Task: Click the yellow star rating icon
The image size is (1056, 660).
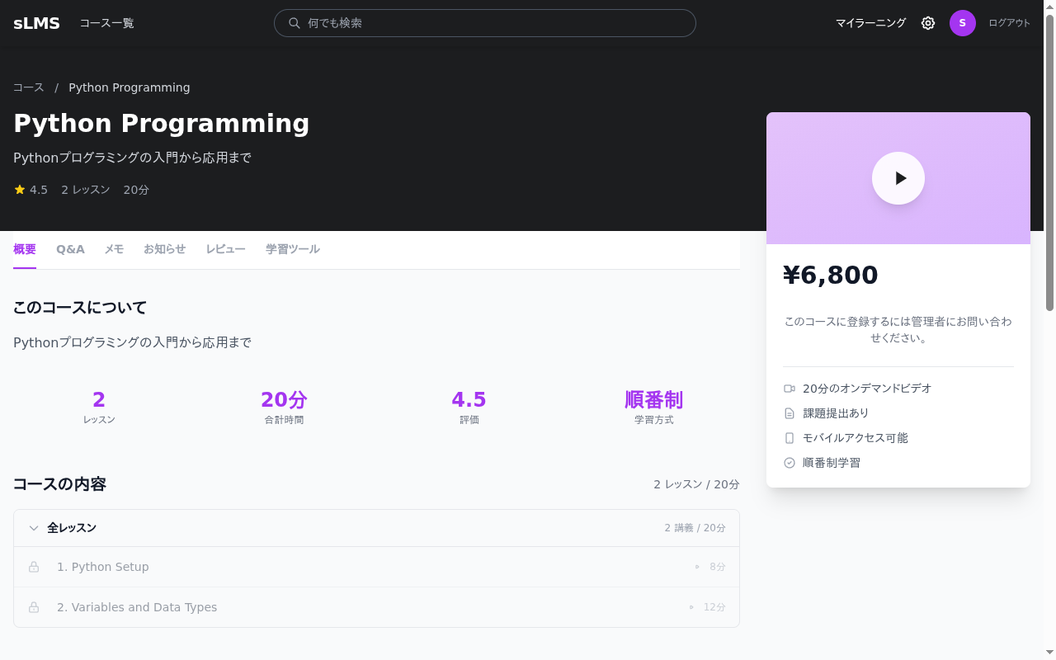Action: coord(20,190)
